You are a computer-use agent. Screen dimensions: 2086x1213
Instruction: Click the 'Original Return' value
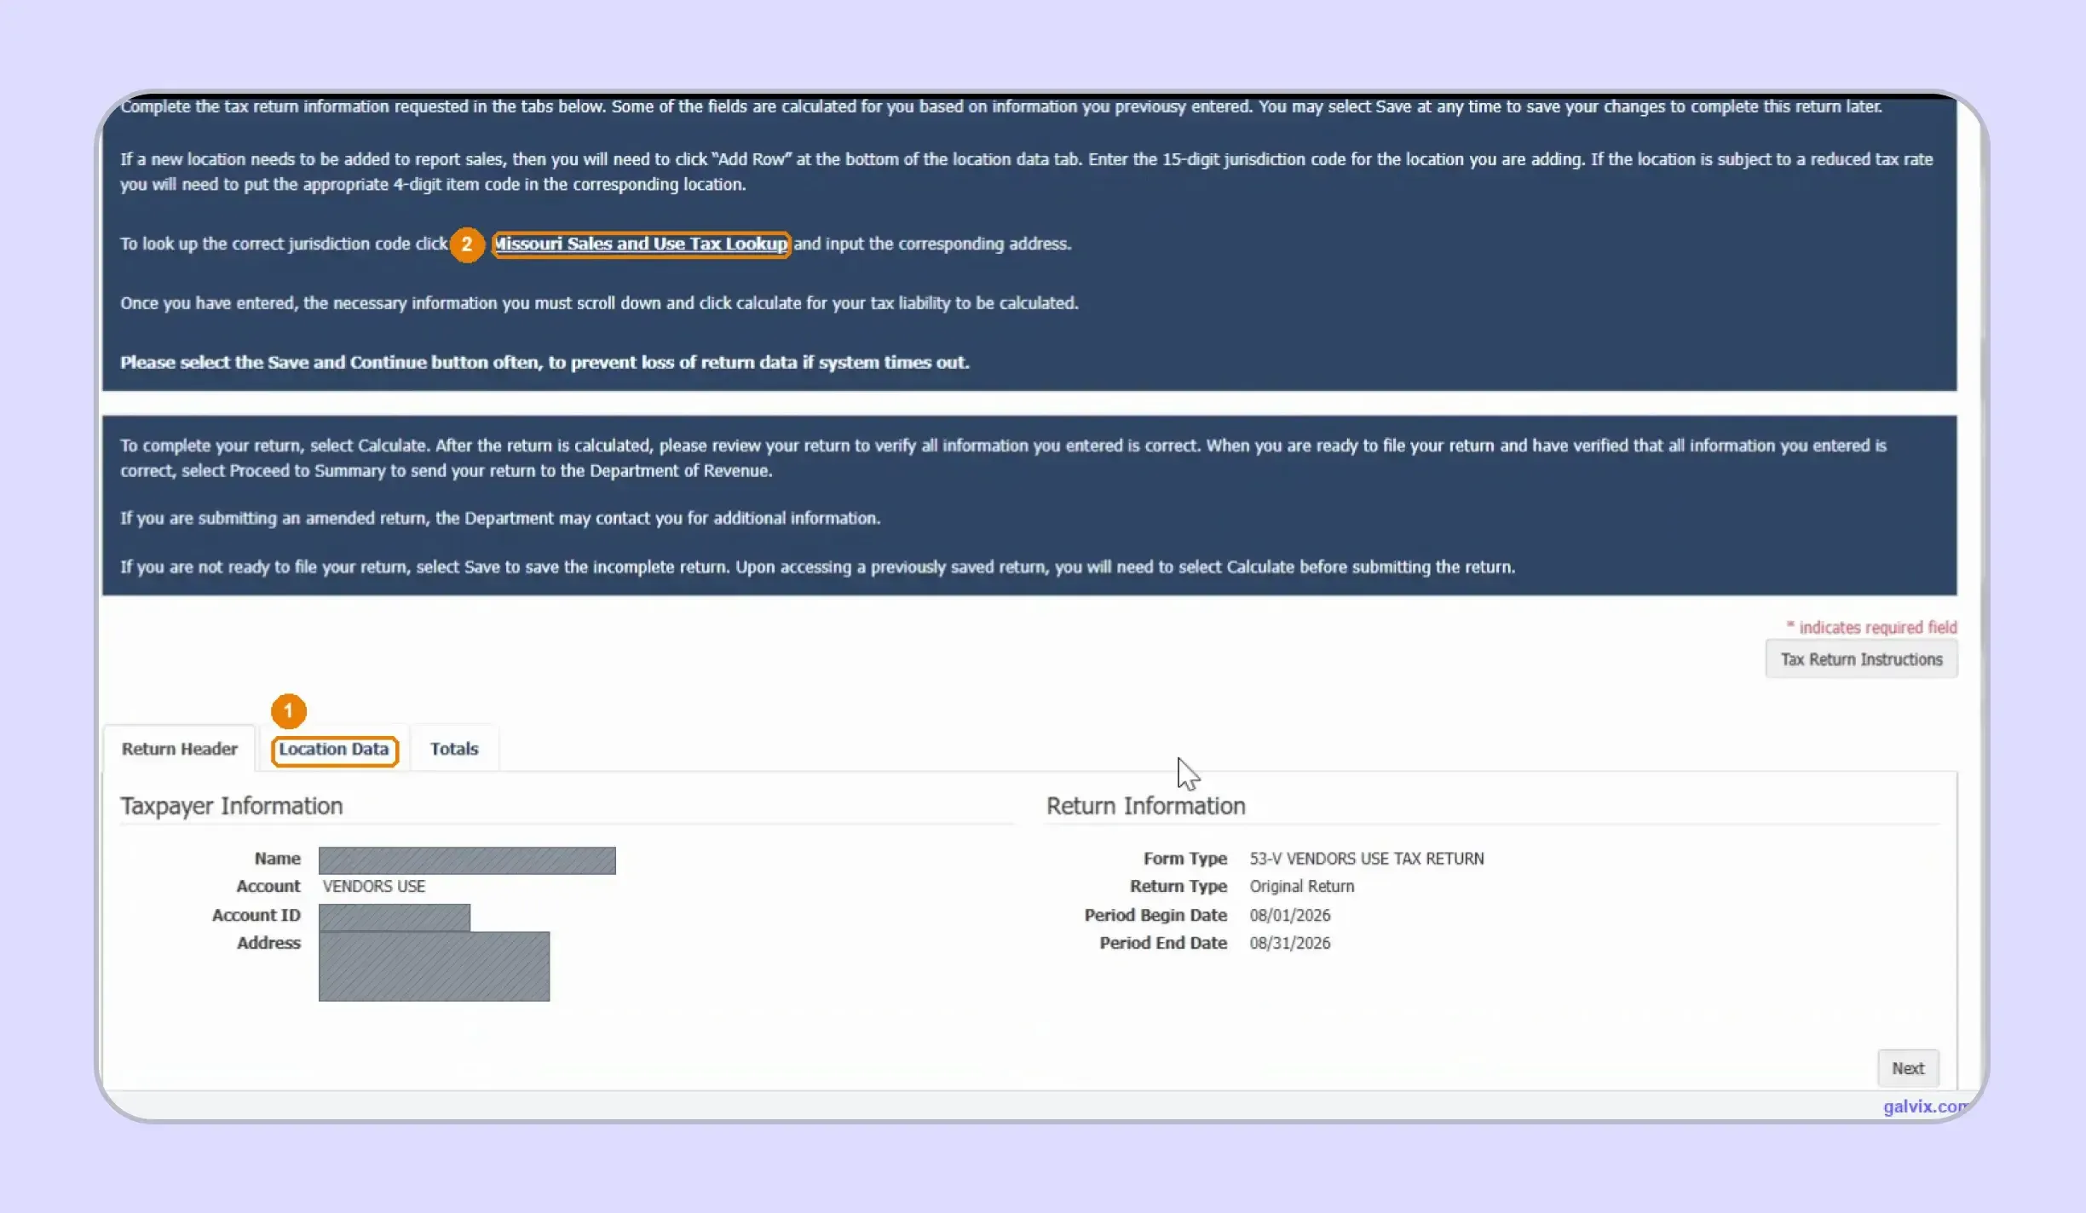click(1302, 887)
